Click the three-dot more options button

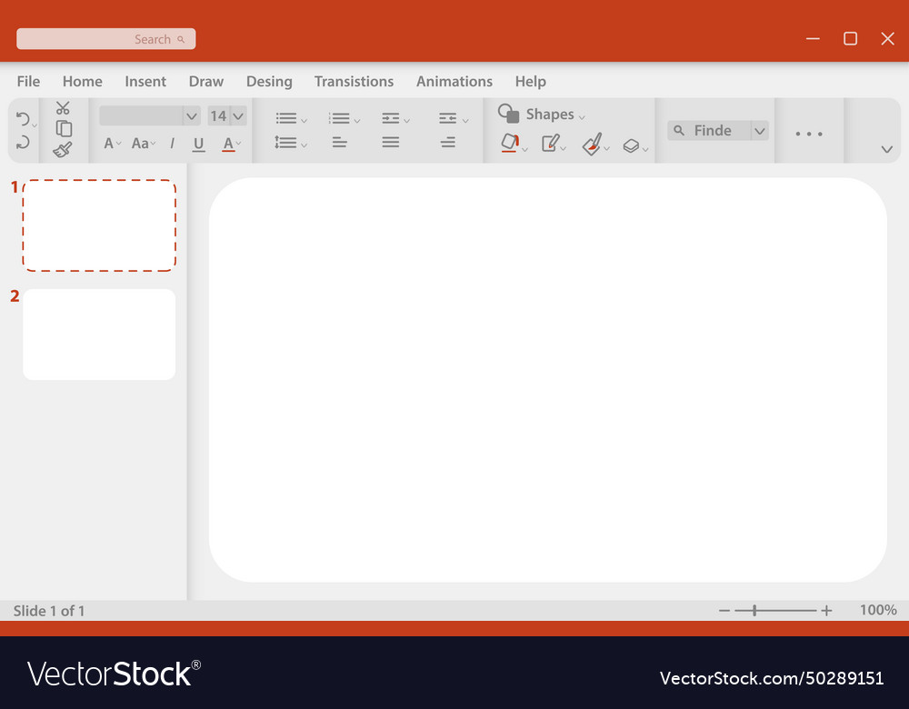(x=808, y=134)
